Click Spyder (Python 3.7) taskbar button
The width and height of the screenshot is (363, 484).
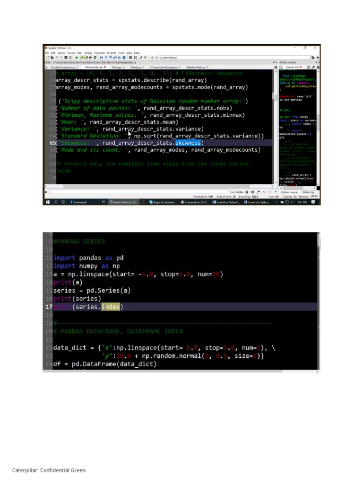125,202
